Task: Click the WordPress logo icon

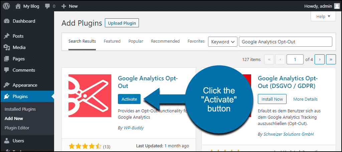Action: pos(6,6)
